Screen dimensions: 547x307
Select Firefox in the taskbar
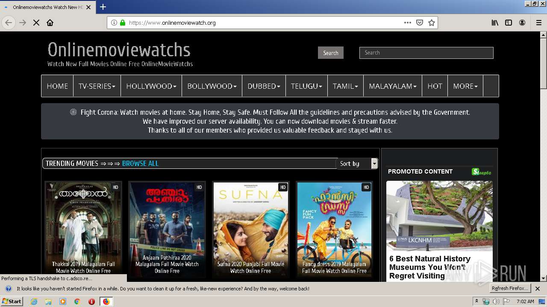[x=106, y=301]
